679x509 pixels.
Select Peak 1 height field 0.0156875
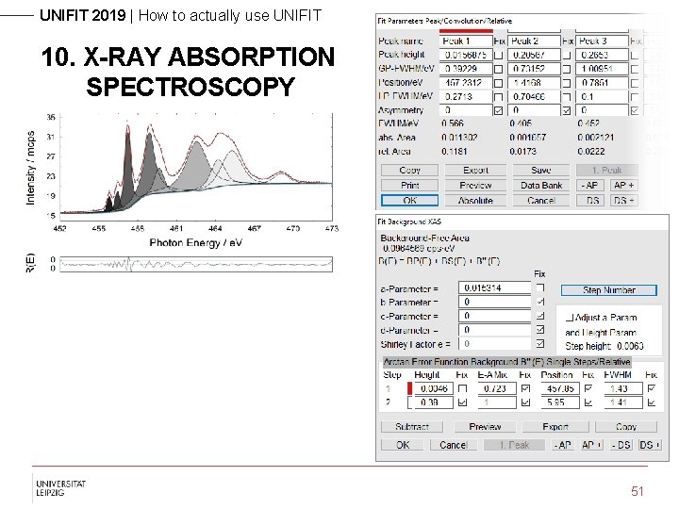[466, 55]
